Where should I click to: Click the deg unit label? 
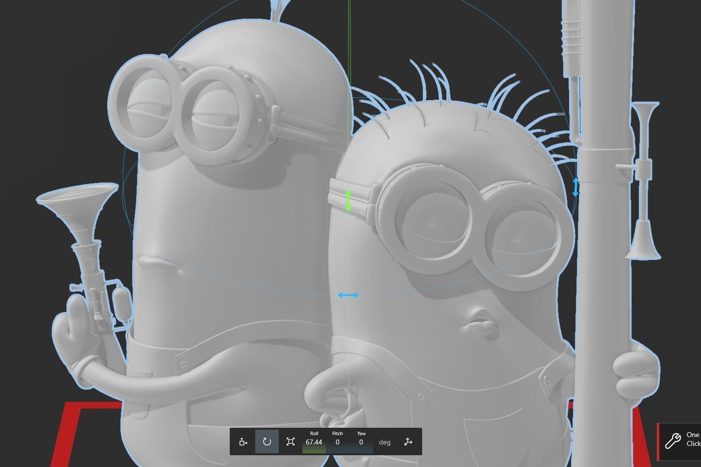[384, 442]
